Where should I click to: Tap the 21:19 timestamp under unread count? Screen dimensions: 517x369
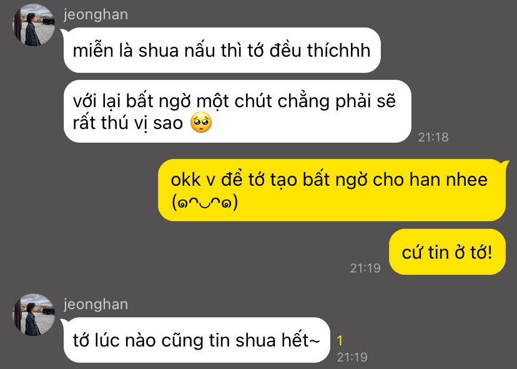pyautogui.click(x=352, y=357)
